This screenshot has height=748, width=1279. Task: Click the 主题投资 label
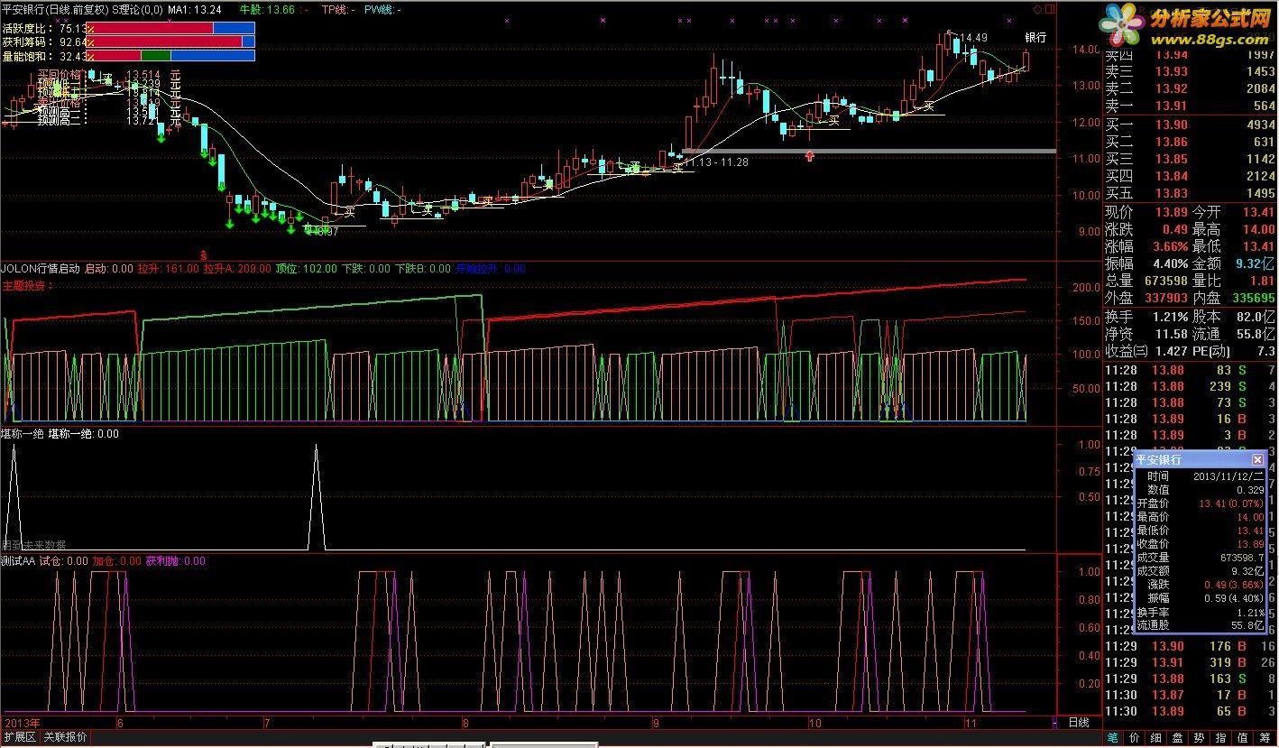(x=28, y=286)
